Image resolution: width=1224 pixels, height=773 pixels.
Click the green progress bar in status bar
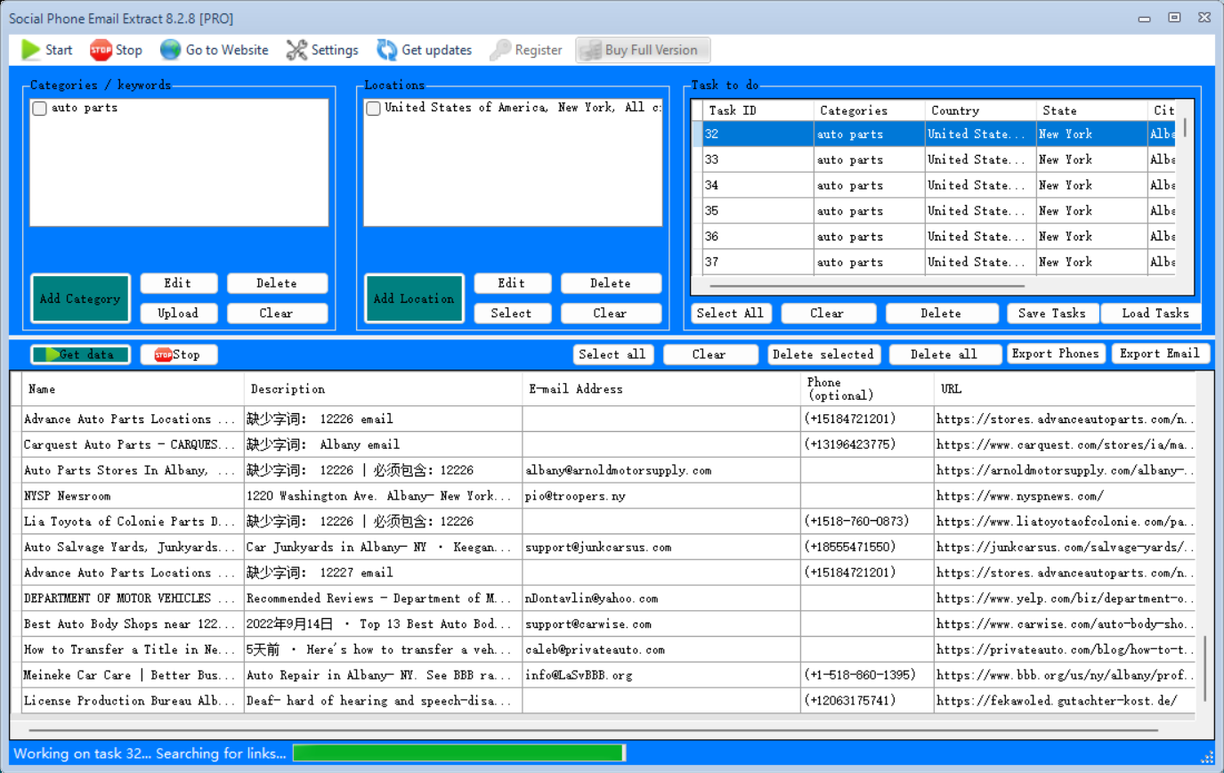(458, 753)
